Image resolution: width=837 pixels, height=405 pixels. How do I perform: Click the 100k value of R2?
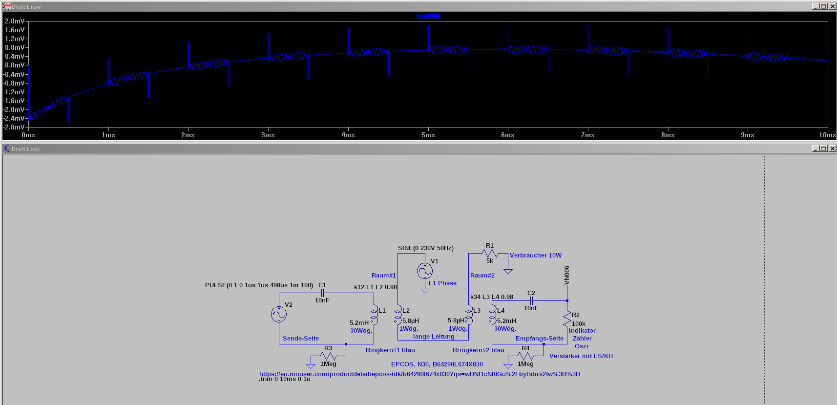coord(579,323)
